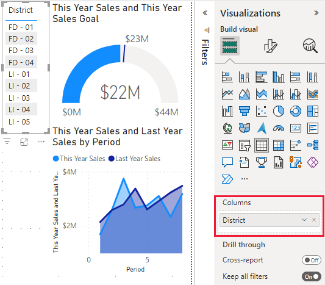Select Line and clustered column chart visual

[x=296, y=94]
